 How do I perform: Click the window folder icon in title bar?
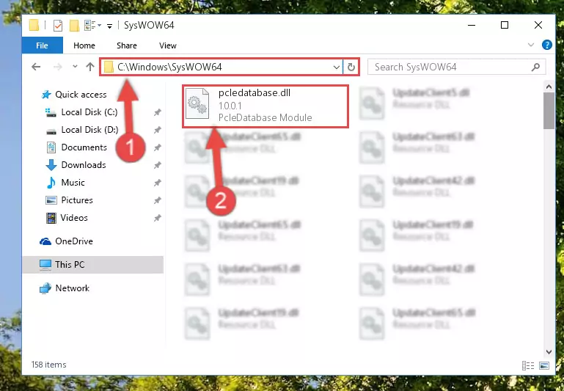[x=34, y=25]
